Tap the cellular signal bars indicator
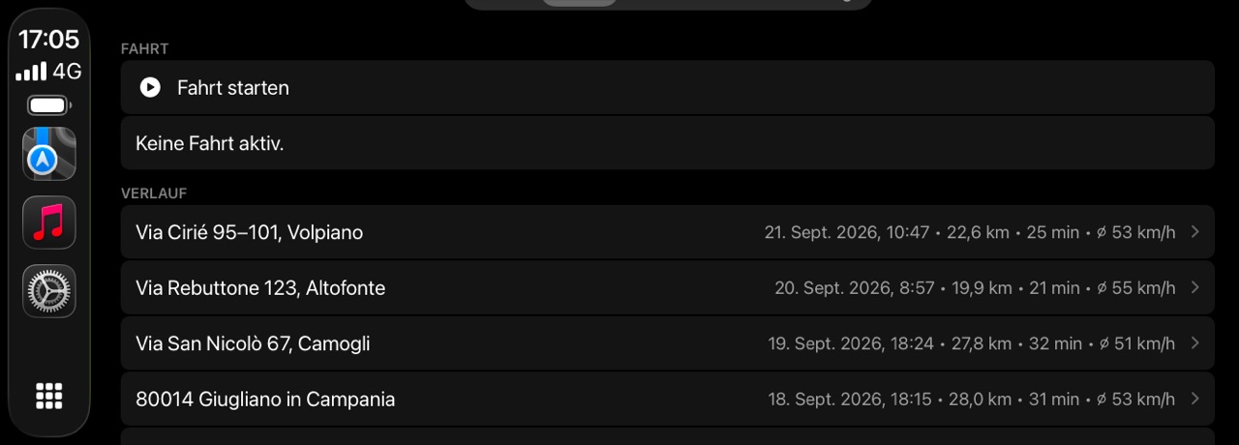1239x445 pixels. point(31,72)
